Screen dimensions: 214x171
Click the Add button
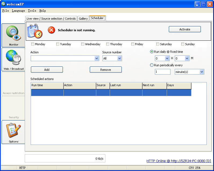tap(47, 70)
